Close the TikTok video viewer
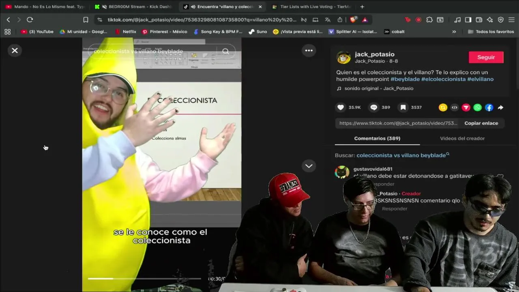Screen dimensions: 519x292 (15, 50)
